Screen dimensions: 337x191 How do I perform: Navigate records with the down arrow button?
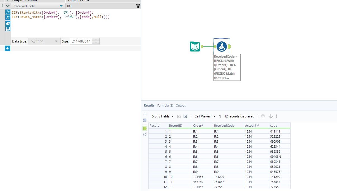point(270,116)
